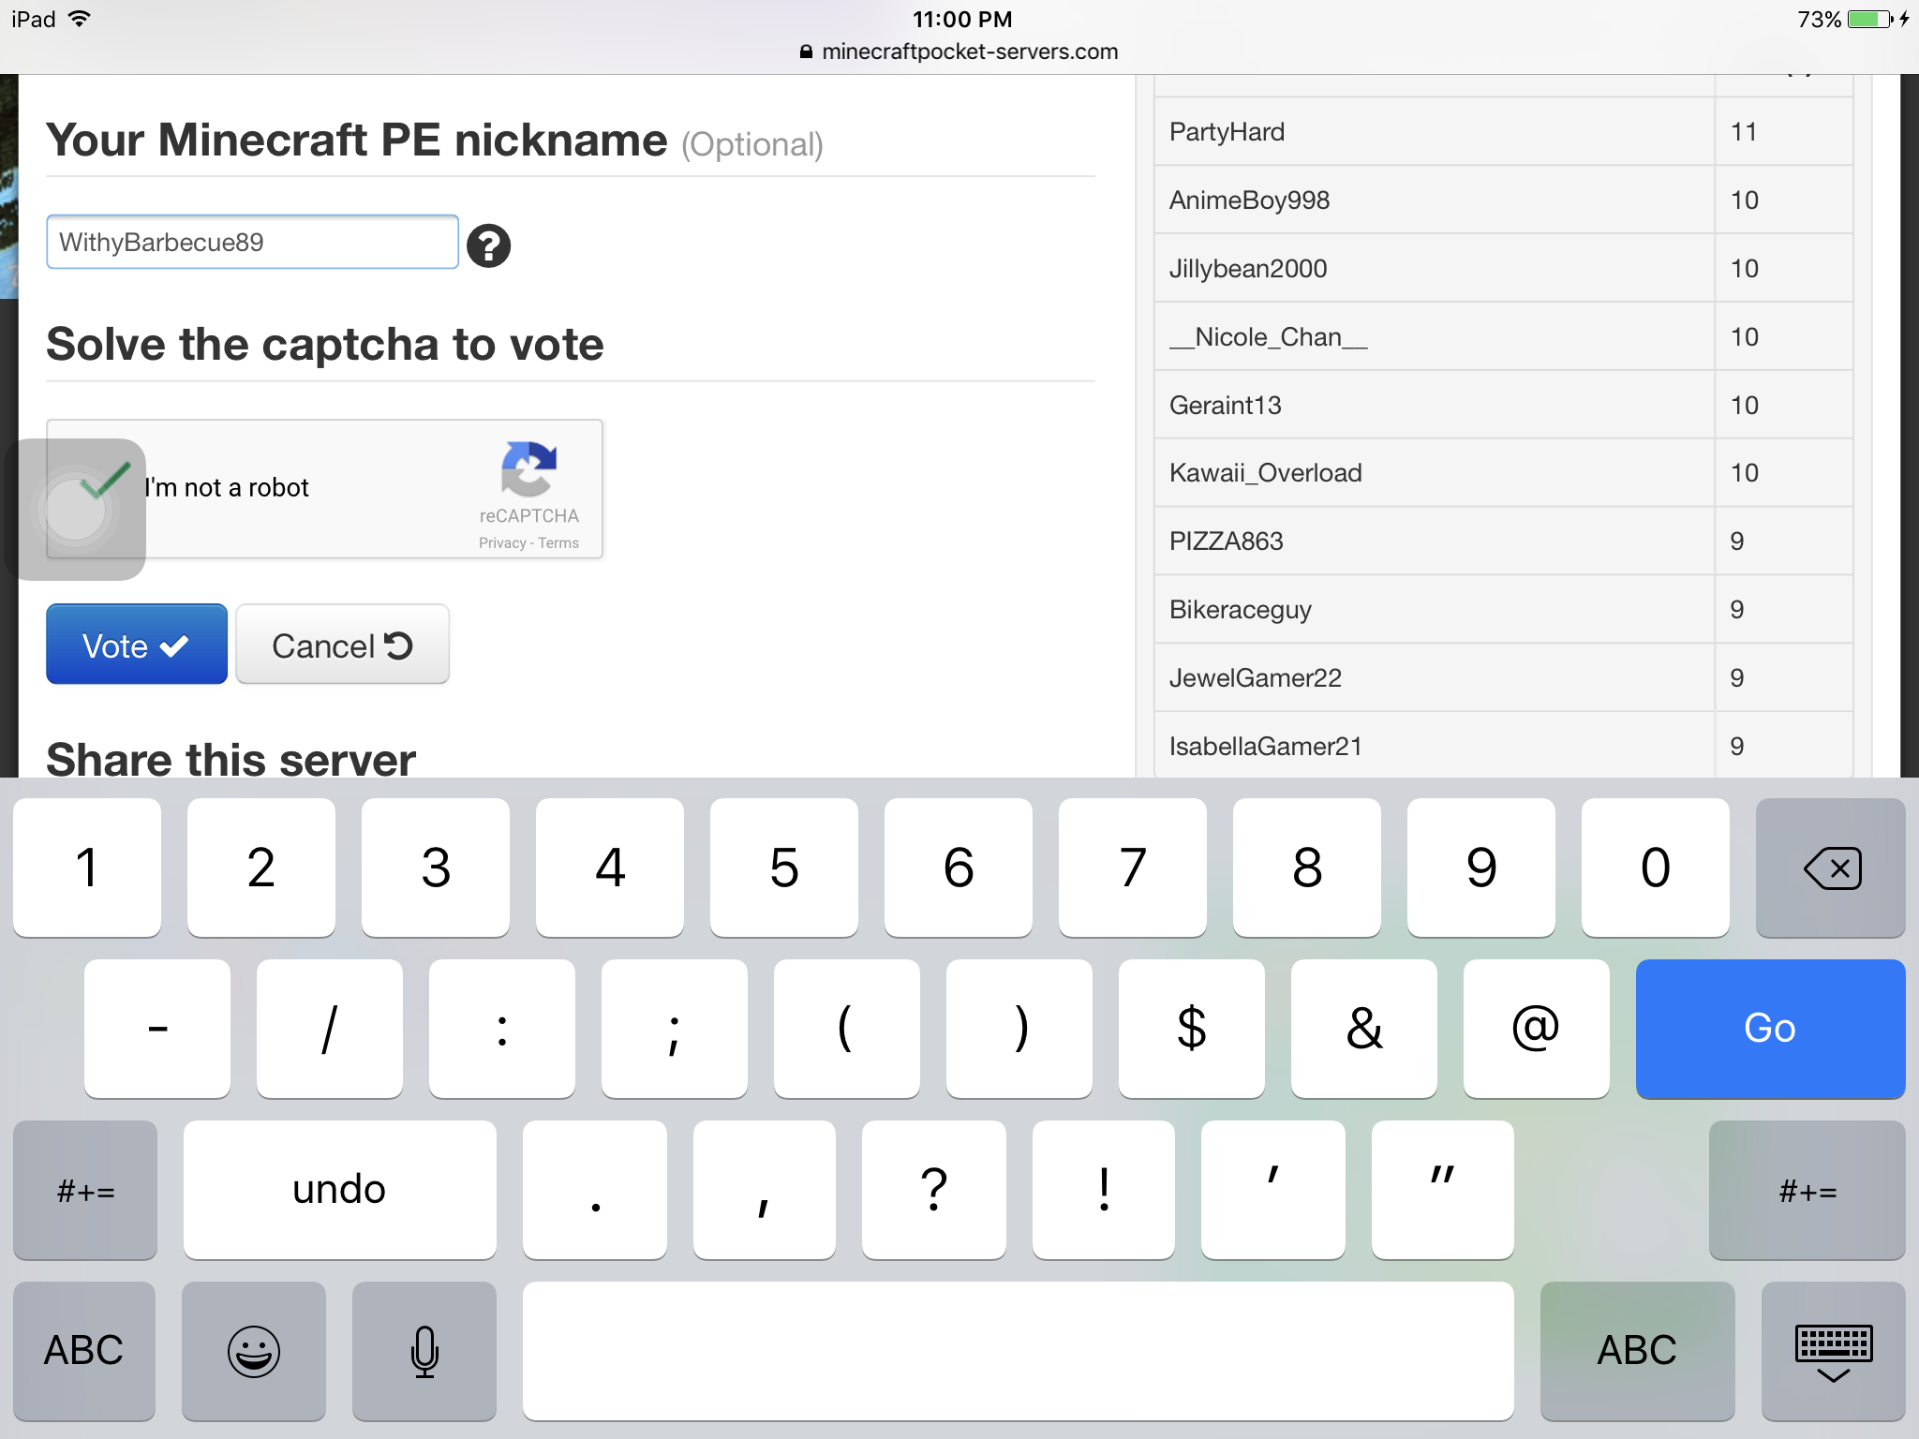
Task: Tap the number 2 key
Action: [x=261, y=868]
